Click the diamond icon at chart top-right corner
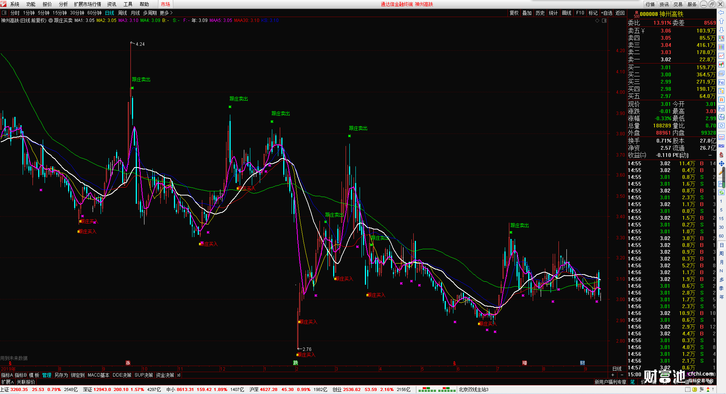 click(597, 20)
